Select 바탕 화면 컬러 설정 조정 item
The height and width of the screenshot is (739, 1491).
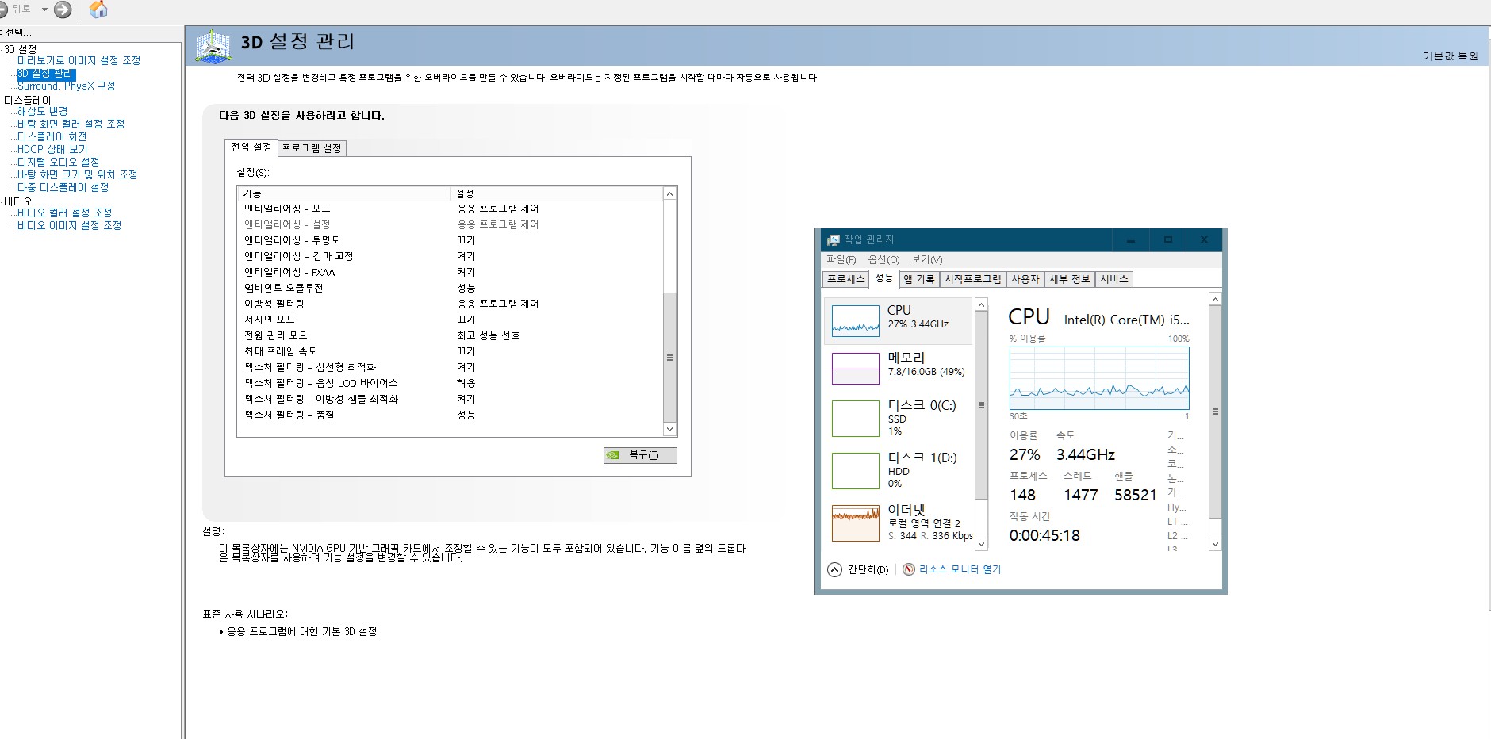coord(71,124)
